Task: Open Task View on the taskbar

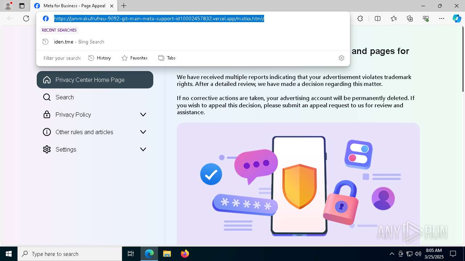Action: coord(131,254)
